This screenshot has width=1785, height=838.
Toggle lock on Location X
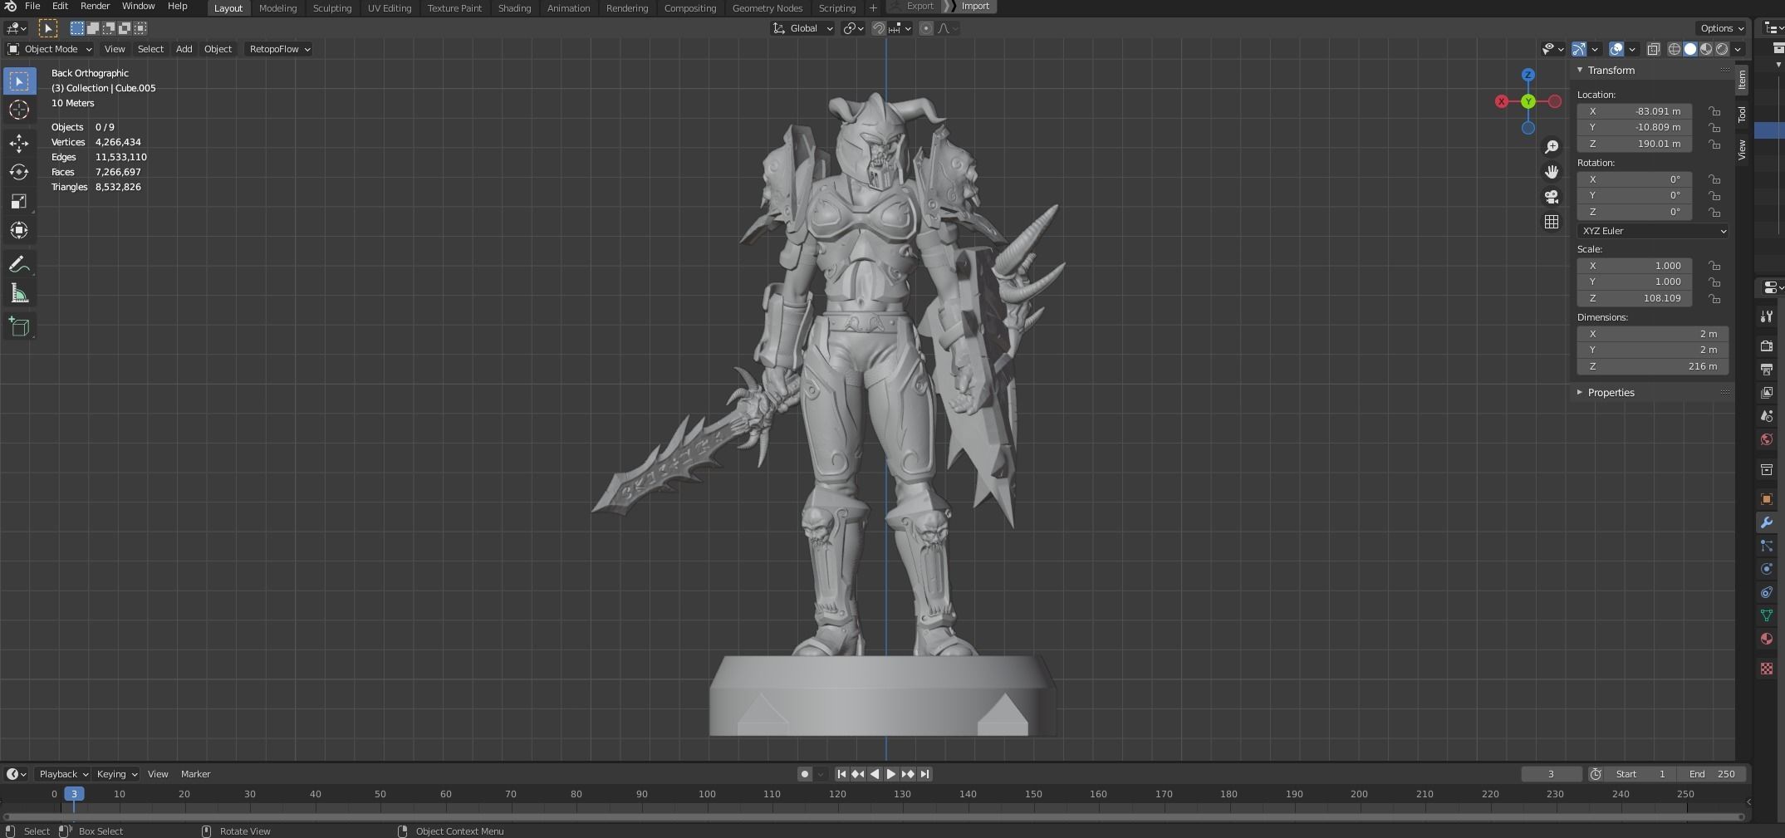[1714, 111]
